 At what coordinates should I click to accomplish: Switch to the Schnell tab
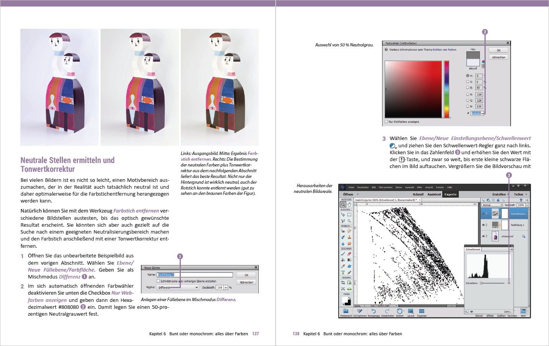pos(418,194)
